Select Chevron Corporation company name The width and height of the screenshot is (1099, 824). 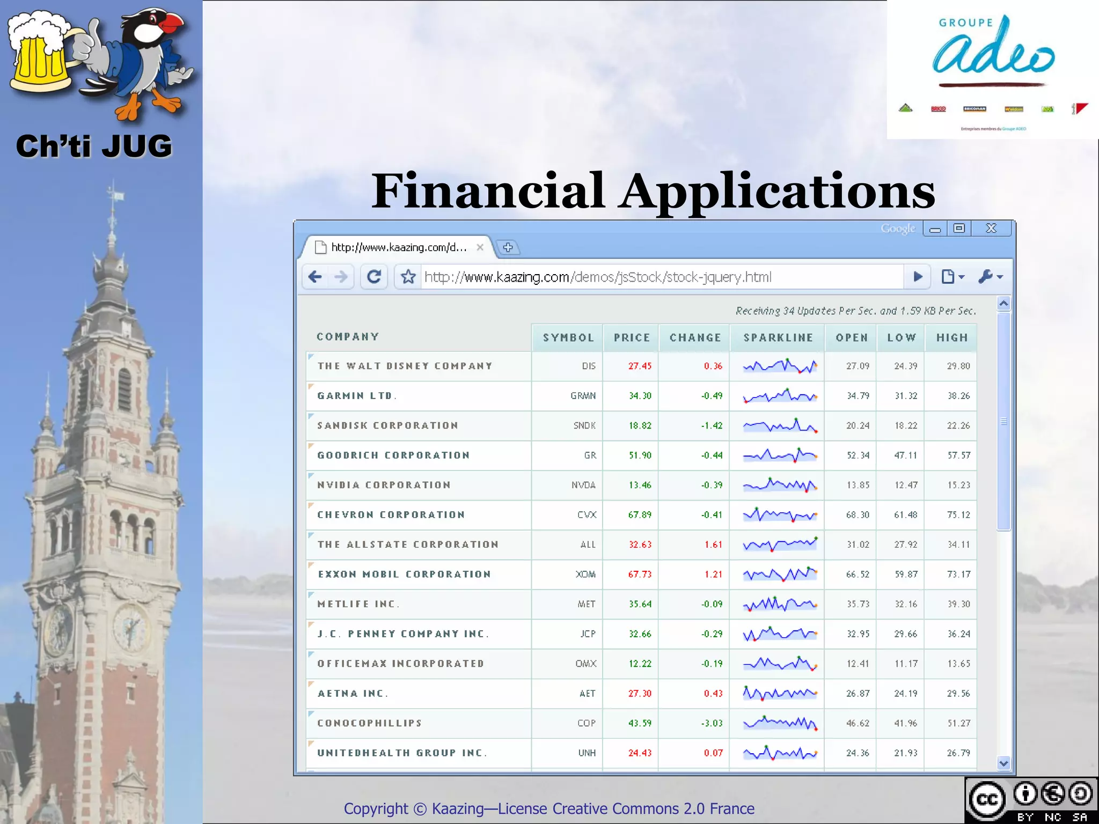click(391, 515)
